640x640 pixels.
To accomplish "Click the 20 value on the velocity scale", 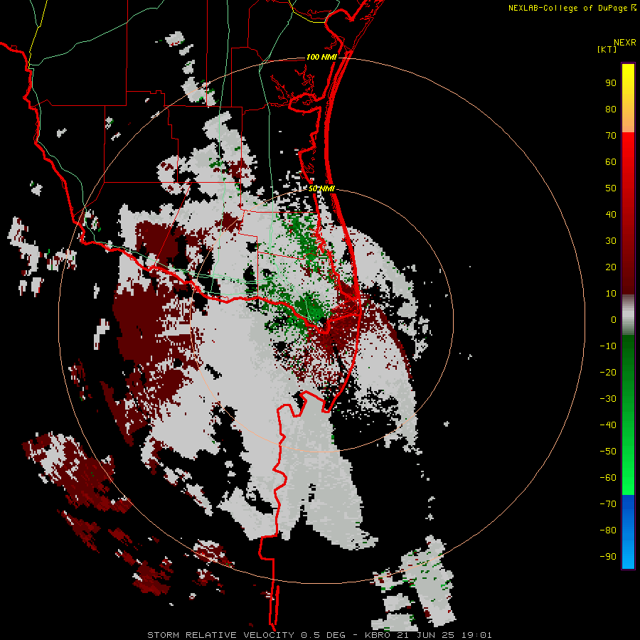I will [x=611, y=267].
